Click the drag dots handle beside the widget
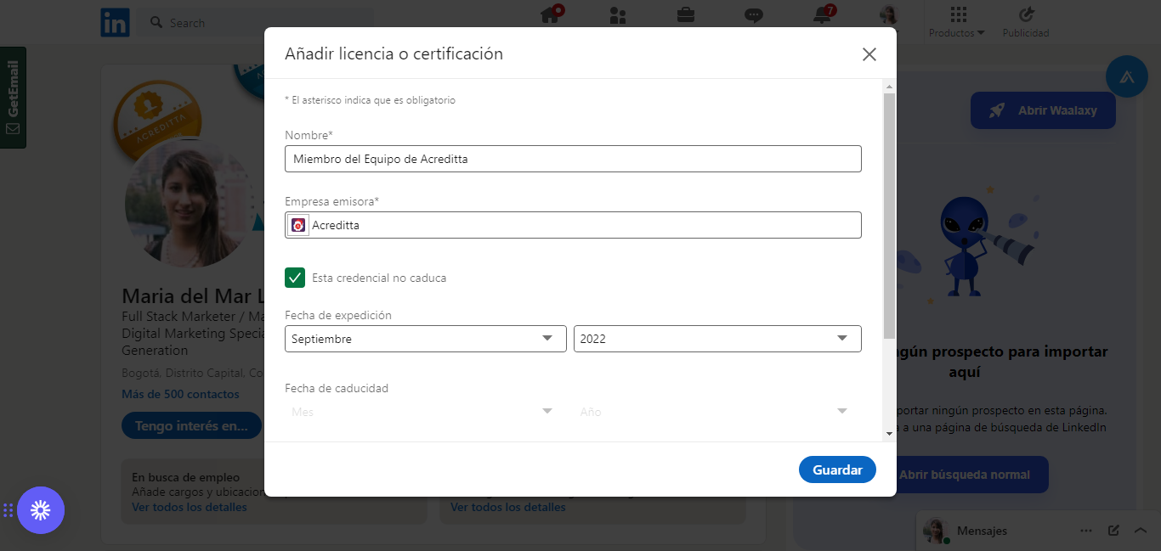The width and height of the screenshot is (1161, 551). (8, 510)
